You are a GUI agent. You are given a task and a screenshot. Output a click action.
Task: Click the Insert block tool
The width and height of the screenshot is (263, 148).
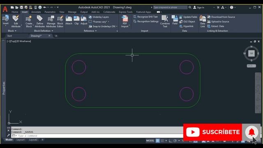pyautogui.click(x=5, y=20)
